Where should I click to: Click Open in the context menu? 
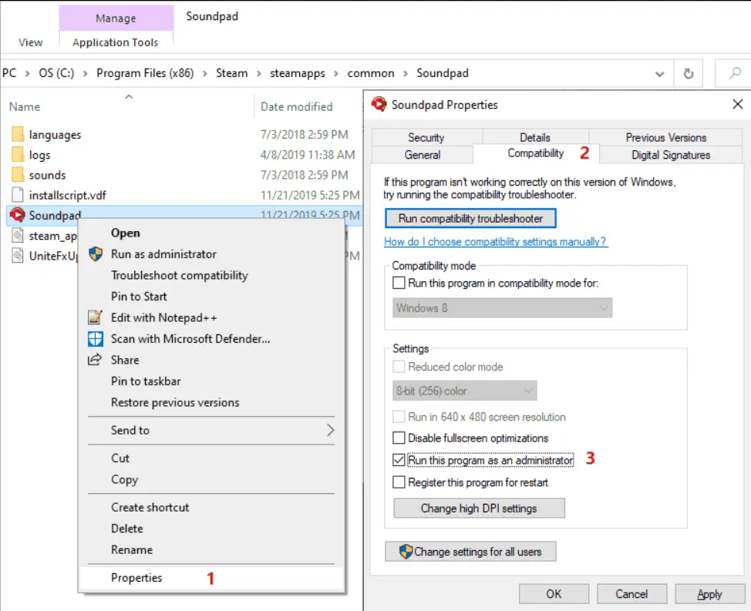coord(210,233)
